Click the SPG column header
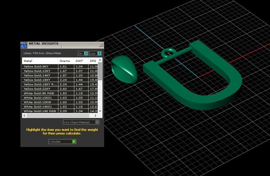The width and height of the screenshot is (270, 176). click(93, 61)
